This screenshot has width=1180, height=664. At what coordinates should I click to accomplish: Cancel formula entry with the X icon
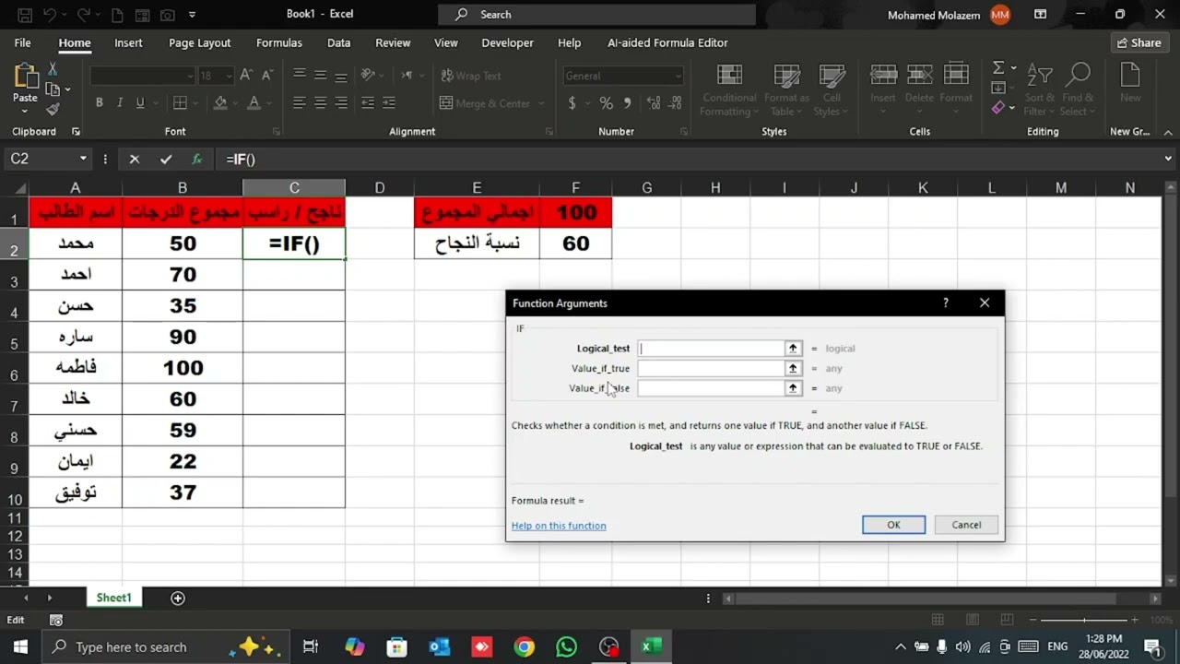(135, 159)
